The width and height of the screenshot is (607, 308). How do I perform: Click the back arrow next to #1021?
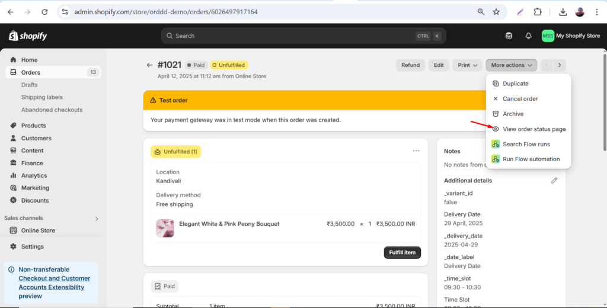click(x=149, y=65)
